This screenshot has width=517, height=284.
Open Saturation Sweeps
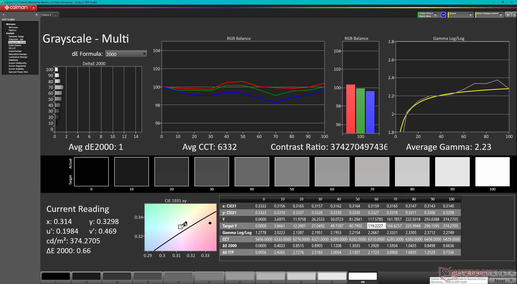(x=18, y=54)
